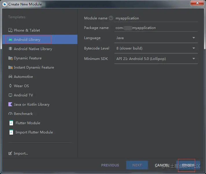Select the Android Native Library chip icon
Viewport: 206px width, 174px height.
click(10, 49)
